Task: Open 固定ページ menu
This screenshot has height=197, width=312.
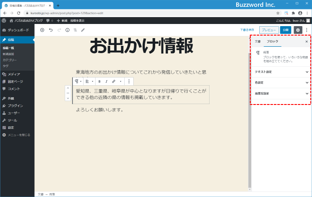Action: (x=17, y=81)
